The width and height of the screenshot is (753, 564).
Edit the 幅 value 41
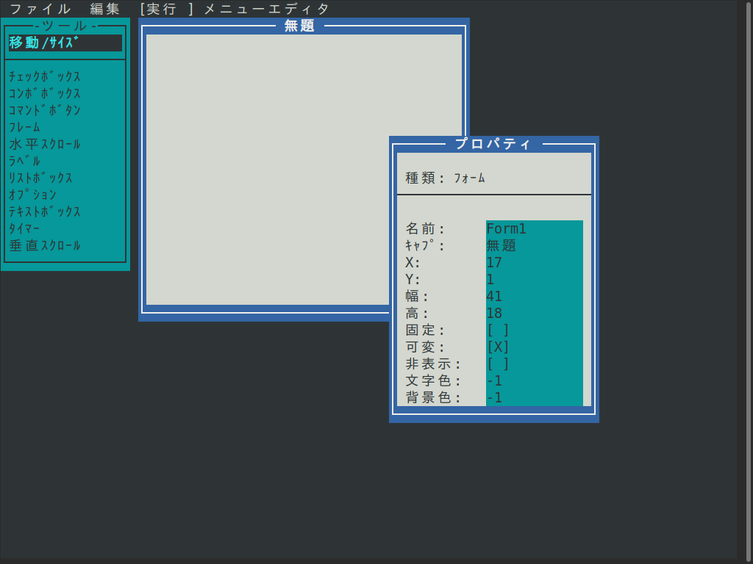535,297
